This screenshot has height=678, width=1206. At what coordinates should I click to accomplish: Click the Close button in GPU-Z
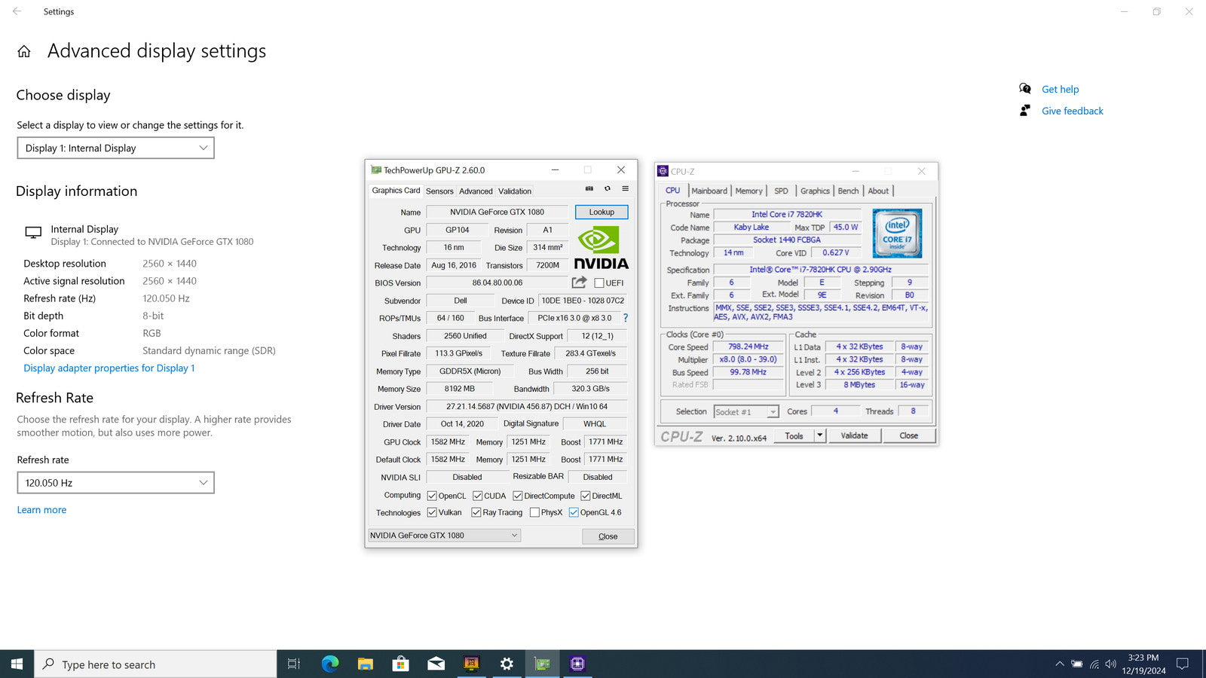click(608, 536)
